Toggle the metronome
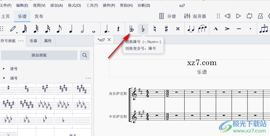Screen dimensions: 270x136 260,16
